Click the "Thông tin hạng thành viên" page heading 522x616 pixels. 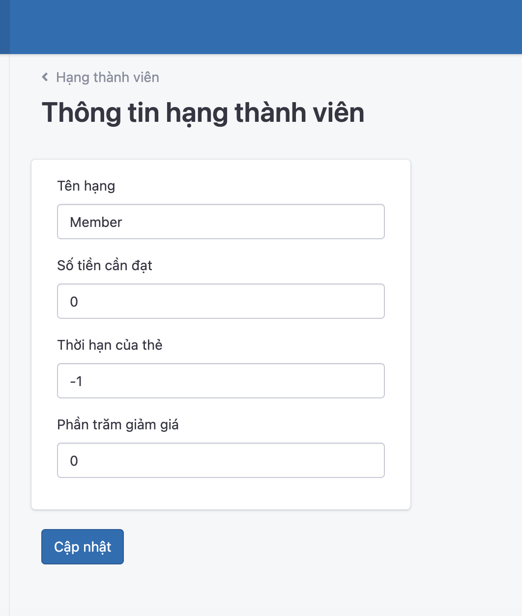point(203,112)
